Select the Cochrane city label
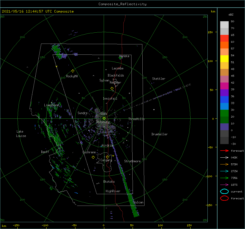245x229 pixels. point(89,152)
